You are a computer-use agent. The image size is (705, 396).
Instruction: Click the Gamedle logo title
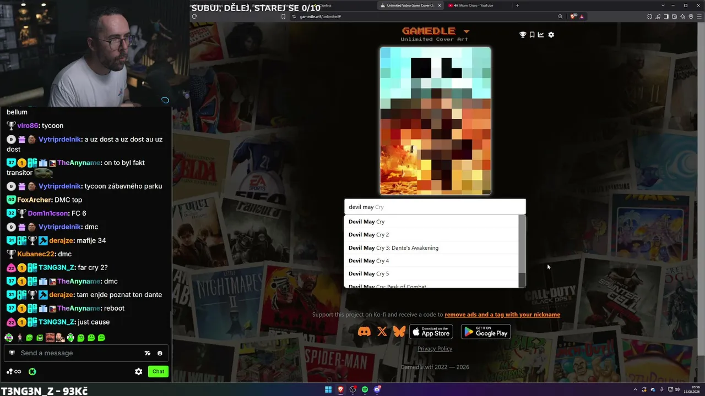[429, 31]
